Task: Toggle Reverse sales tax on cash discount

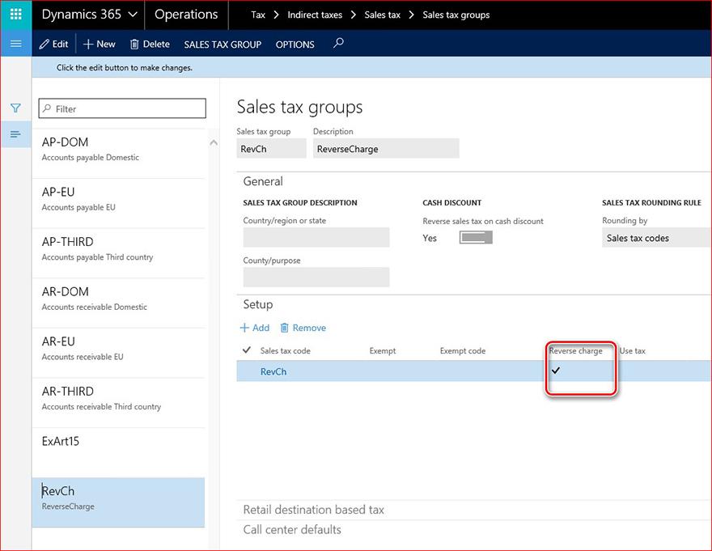Action: click(476, 238)
